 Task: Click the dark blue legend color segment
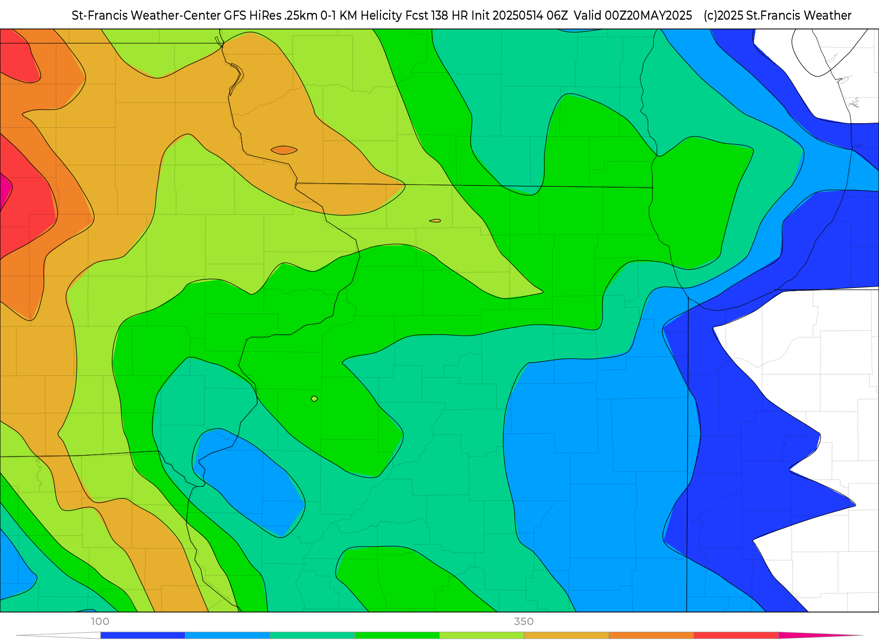(x=143, y=636)
